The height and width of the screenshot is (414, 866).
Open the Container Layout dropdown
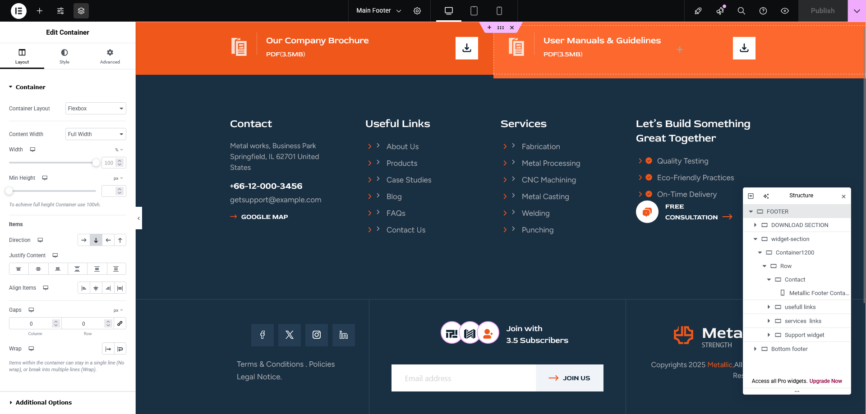click(96, 109)
